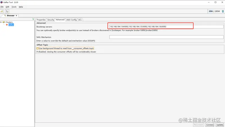Click the Update button
The image size is (225, 127).
220,125
